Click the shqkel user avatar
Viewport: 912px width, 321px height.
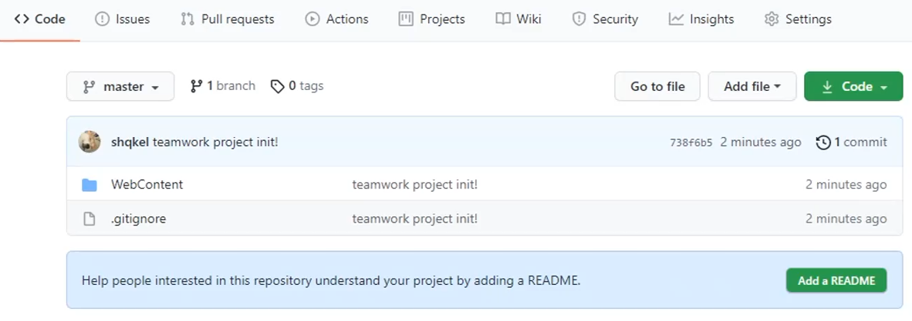click(x=90, y=142)
